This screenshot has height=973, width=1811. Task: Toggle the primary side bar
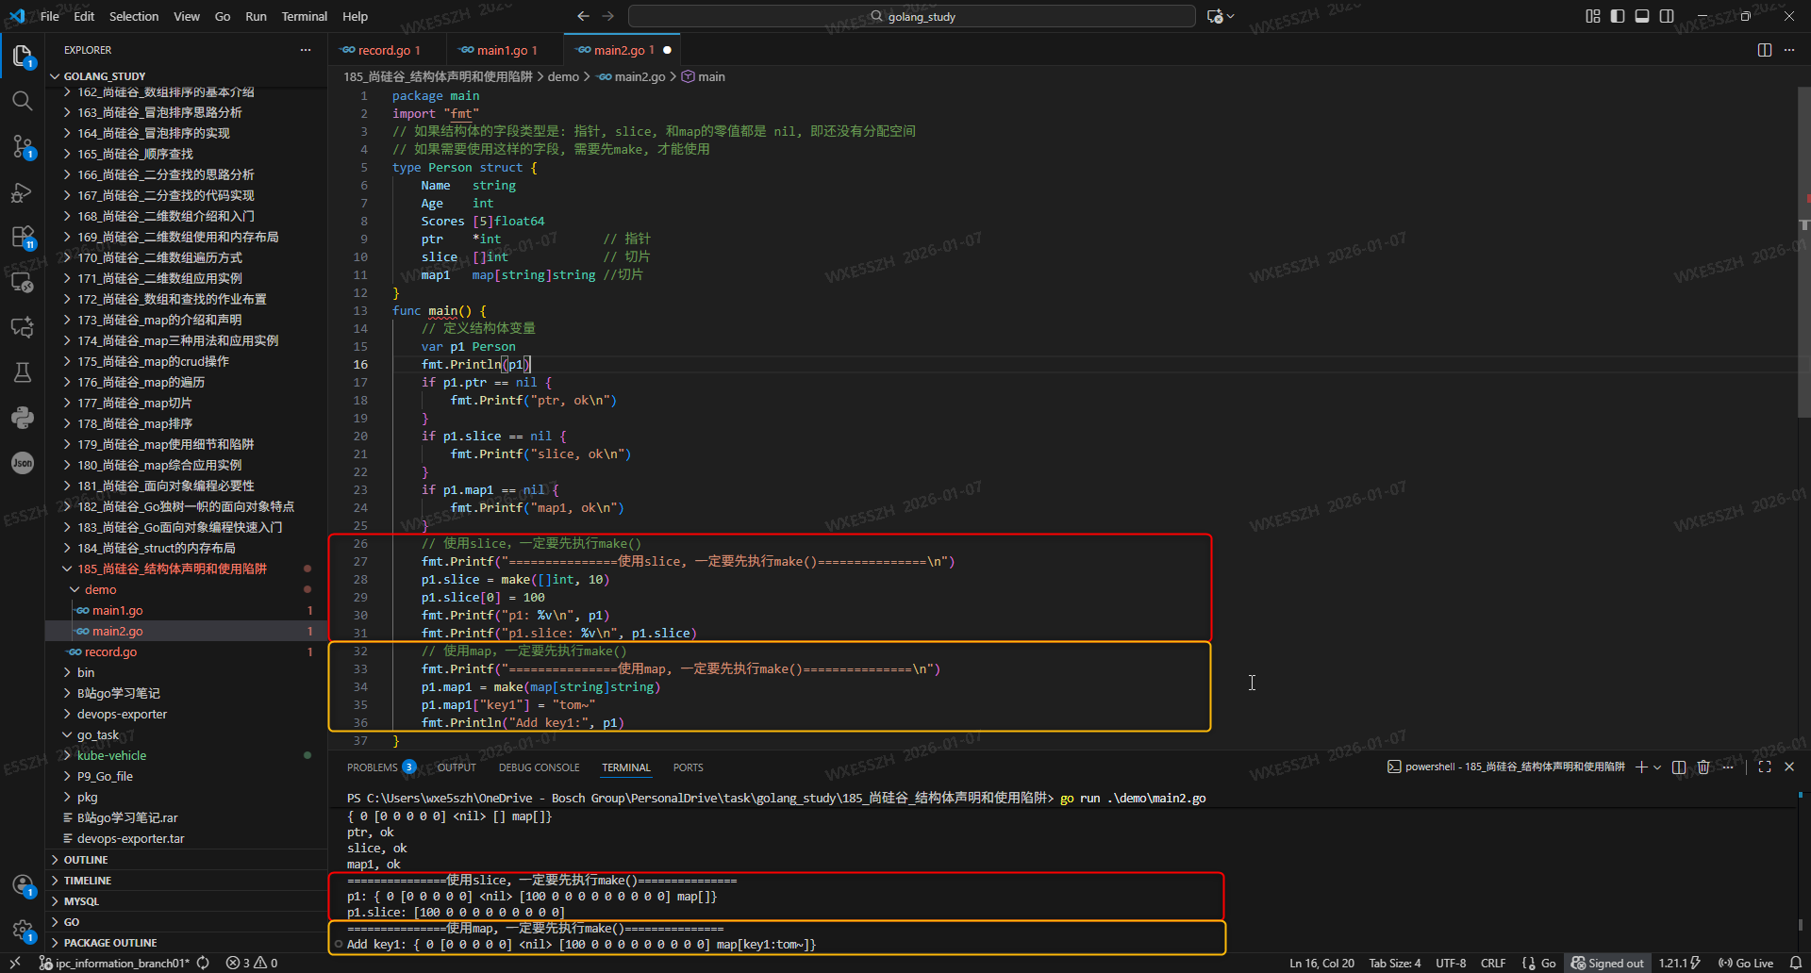(x=1618, y=16)
